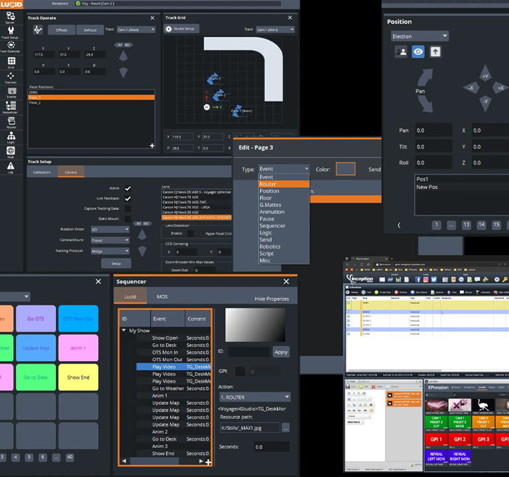Click the up arrow in Track Operate
Screen dimensions: 509x477
tap(123, 56)
